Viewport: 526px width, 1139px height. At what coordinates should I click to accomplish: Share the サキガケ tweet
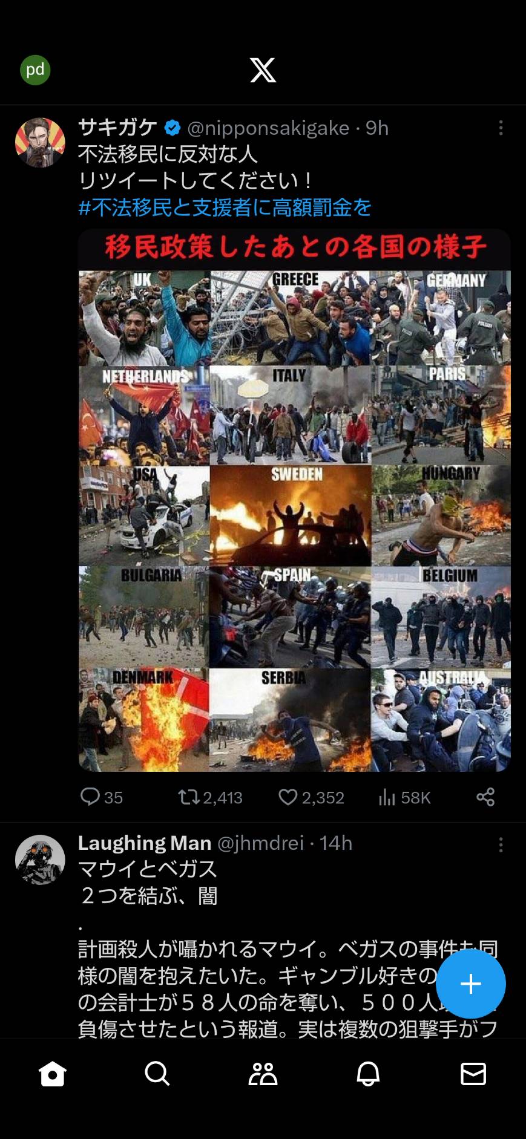click(485, 797)
